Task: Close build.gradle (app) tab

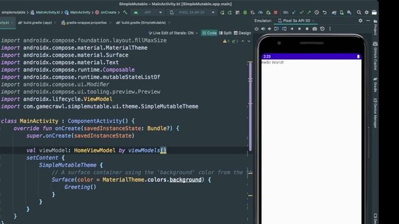Action: click(55, 22)
